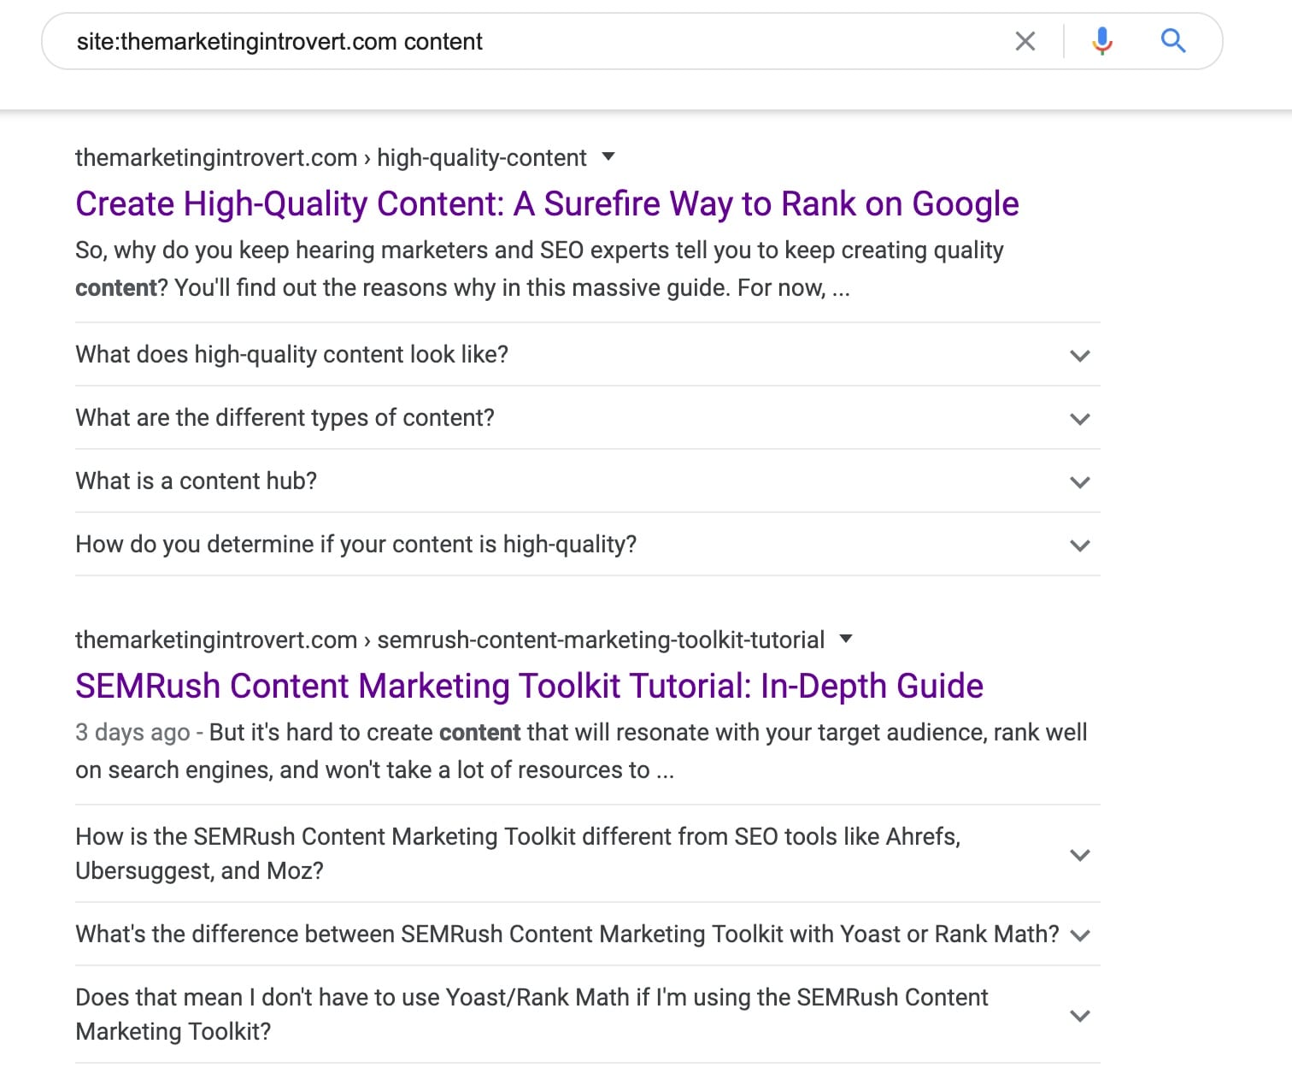Image resolution: width=1292 pixels, height=1091 pixels.
Task: Expand "How do you determine if your content is high-quality?"
Action: point(1079,545)
